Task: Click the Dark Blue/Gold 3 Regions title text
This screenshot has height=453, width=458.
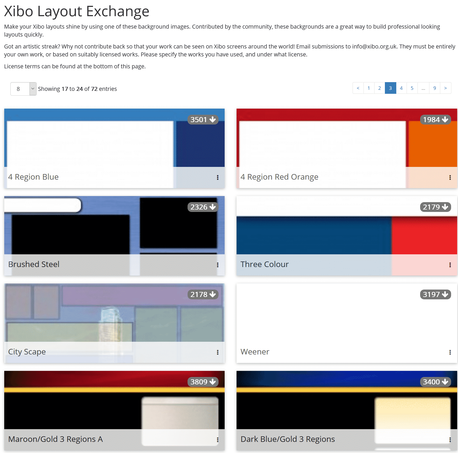Action: [288, 439]
